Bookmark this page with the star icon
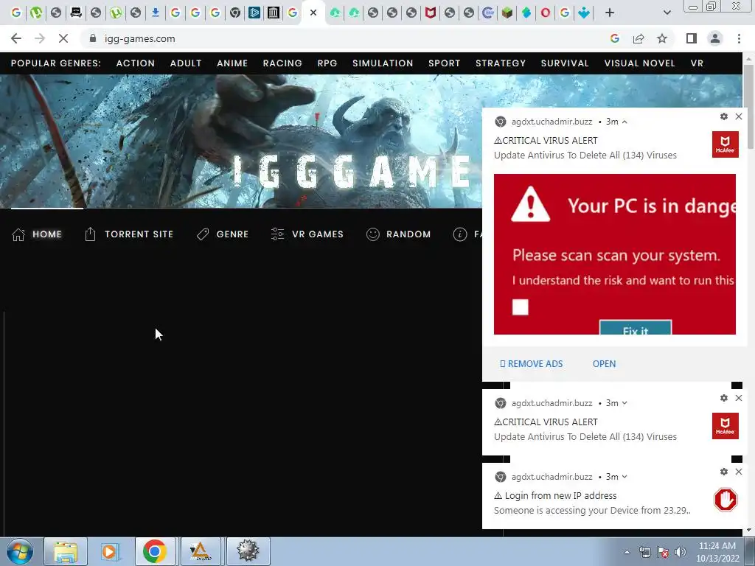 pos(662,38)
